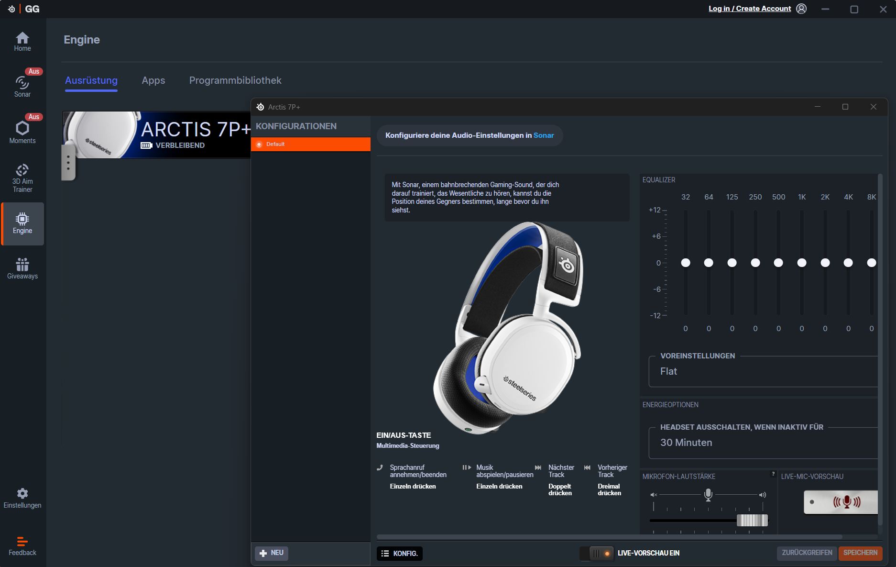The height and width of the screenshot is (567, 896).
Task: Click the 32 Hz equalizer slider handle
Action: [686, 263]
